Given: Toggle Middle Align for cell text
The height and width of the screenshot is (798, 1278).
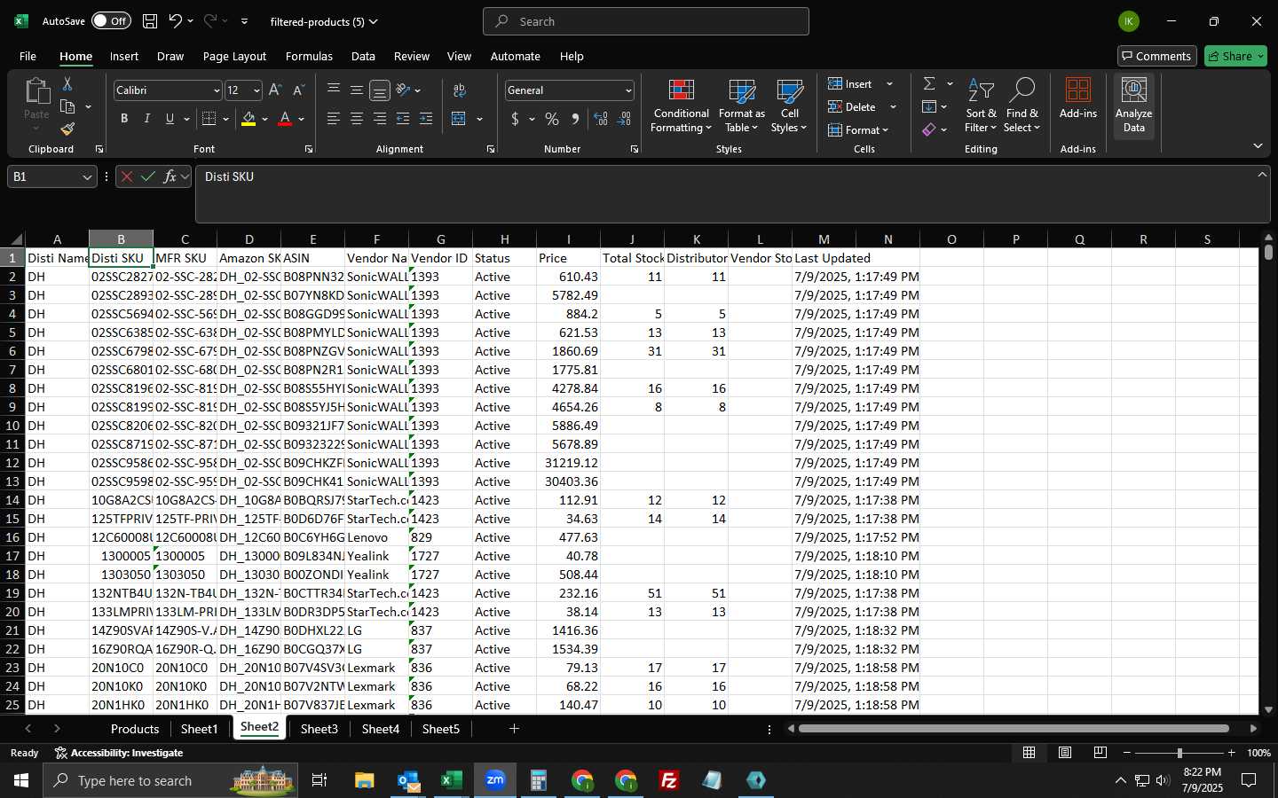Looking at the screenshot, I should pos(357,90).
